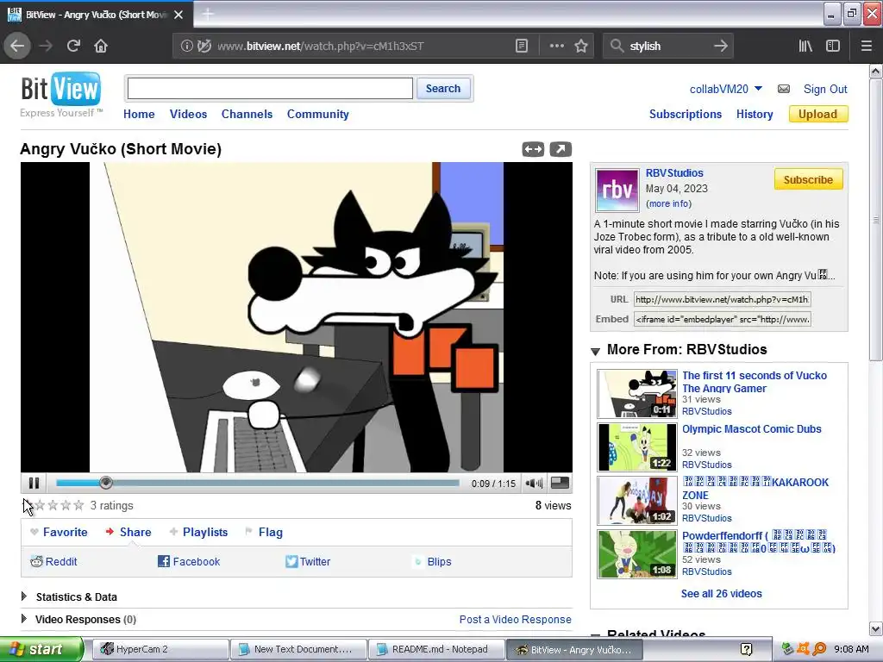Viewport: 883px width, 662px height.
Task: Expand Statistics & Data section
Action: pyautogui.click(x=23, y=596)
